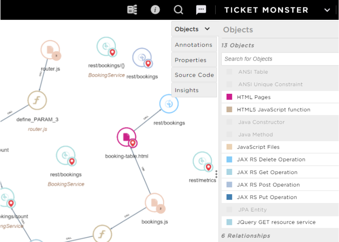Screen dimensions: 339x242
Task: Click the 6 Relationships section header
Action: [x=246, y=235]
